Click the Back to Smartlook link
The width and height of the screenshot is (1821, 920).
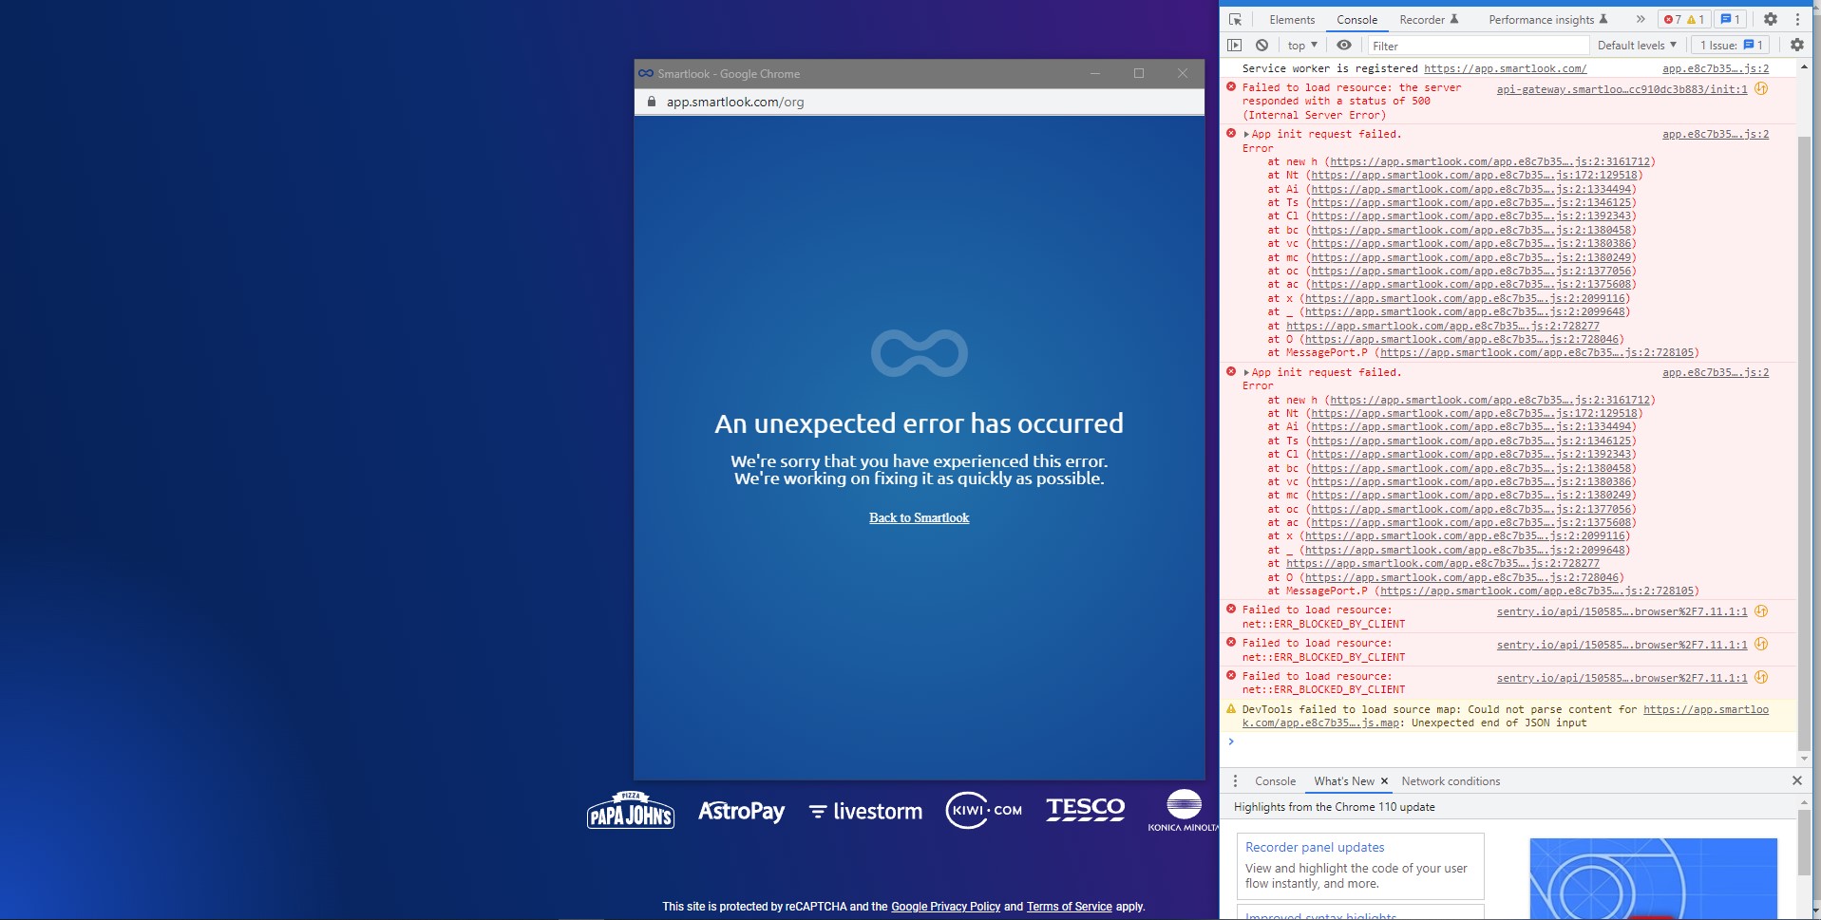tap(919, 517)
